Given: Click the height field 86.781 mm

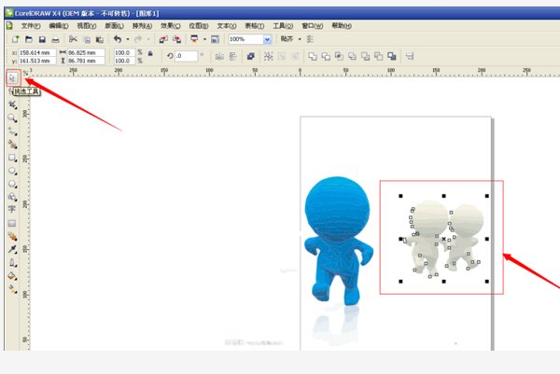Looking at the screenshot, I should pyautogui.click(x=86, y=61).
